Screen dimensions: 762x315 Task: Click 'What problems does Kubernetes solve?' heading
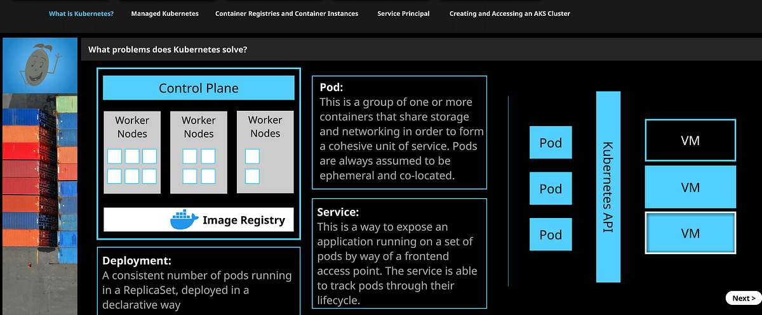pyautogui.click(x=168, y=49)
